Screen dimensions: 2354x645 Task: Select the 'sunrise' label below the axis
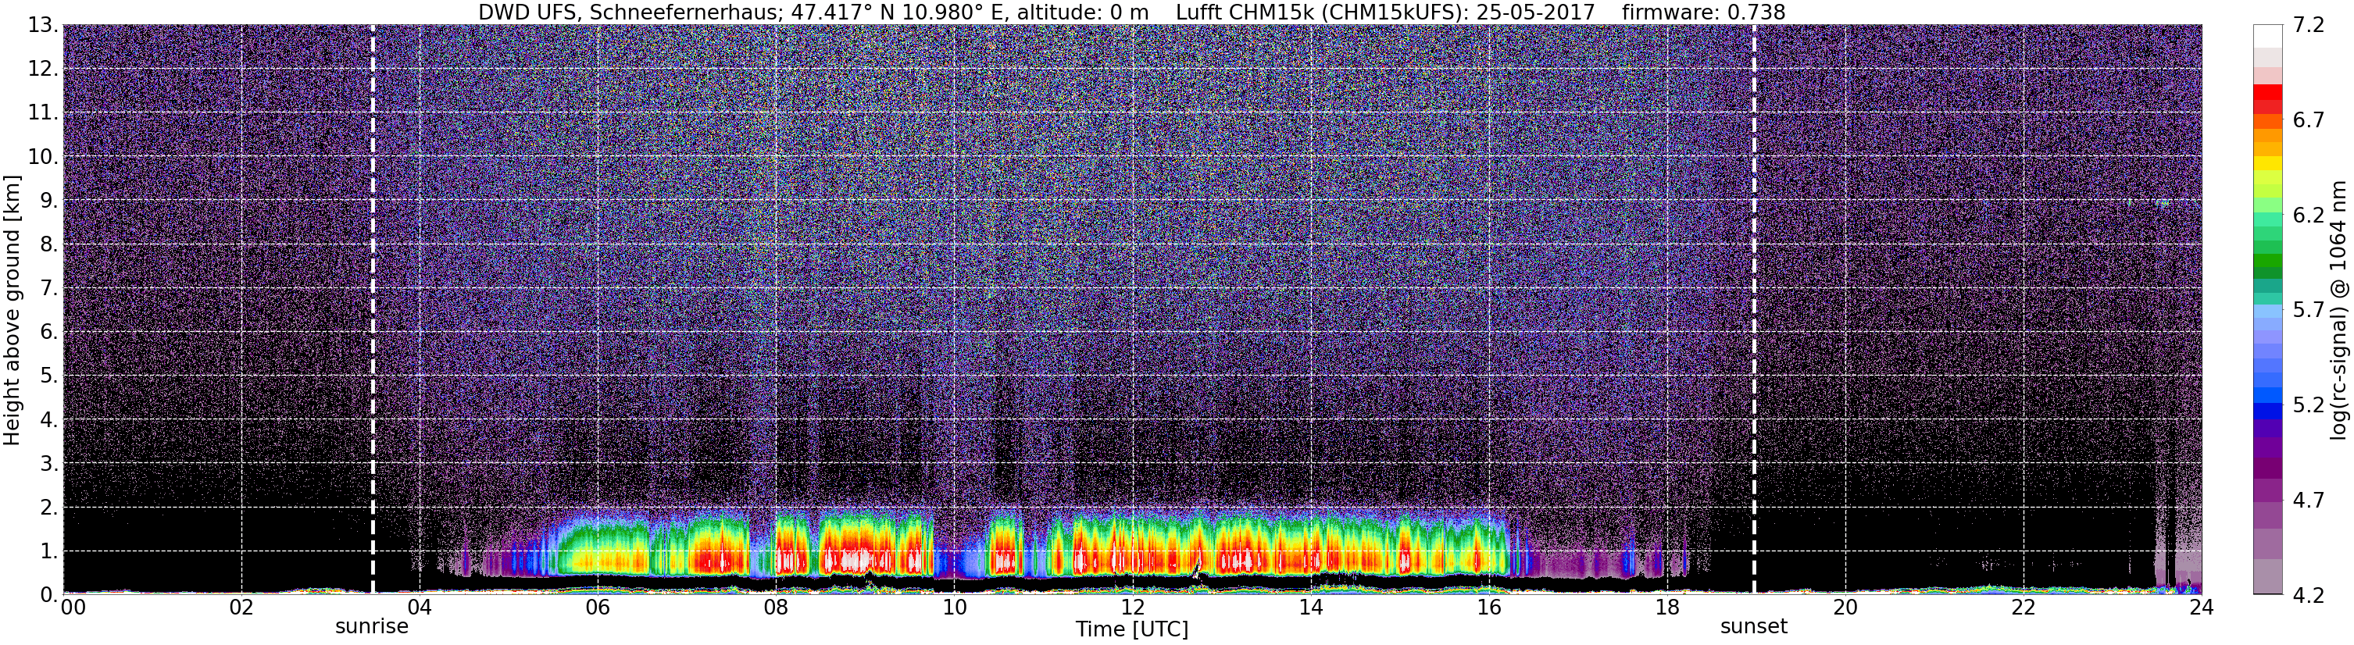pos(372,627)
